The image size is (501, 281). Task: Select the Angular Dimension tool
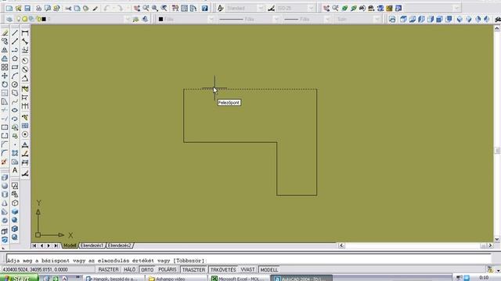tap(25, 78)
